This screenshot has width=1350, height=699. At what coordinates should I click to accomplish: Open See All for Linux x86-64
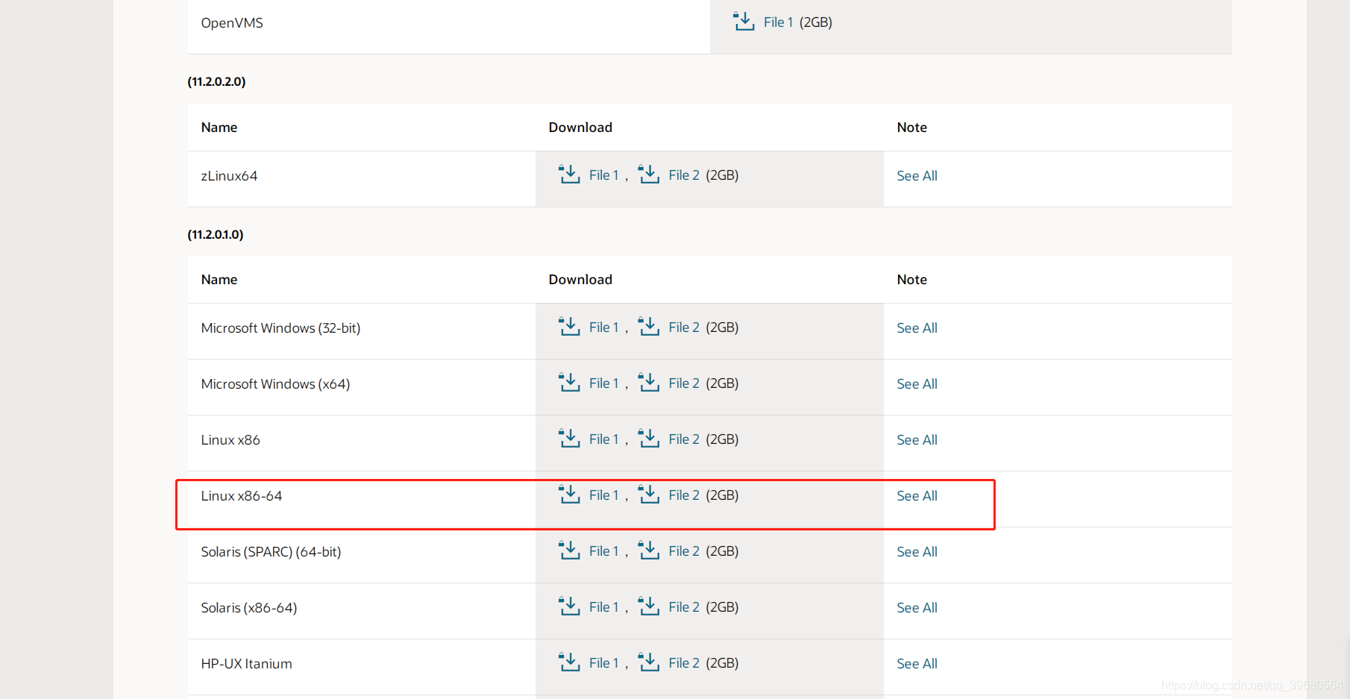(x=917, y=496)
